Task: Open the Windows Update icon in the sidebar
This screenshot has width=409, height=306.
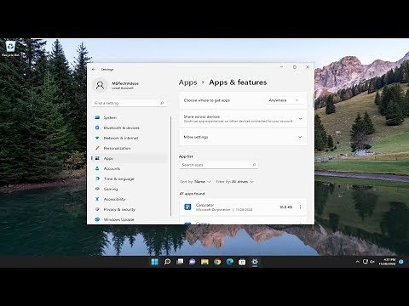Action: [97, 219]
